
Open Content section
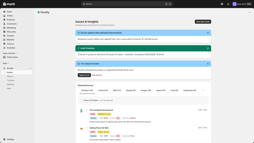click(x=10, y=36)
